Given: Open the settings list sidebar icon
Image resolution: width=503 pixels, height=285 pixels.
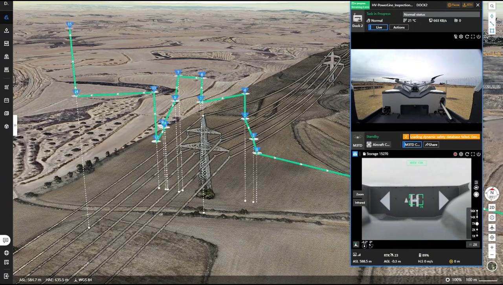Looking at the screenshot, I should click(6, 262).
